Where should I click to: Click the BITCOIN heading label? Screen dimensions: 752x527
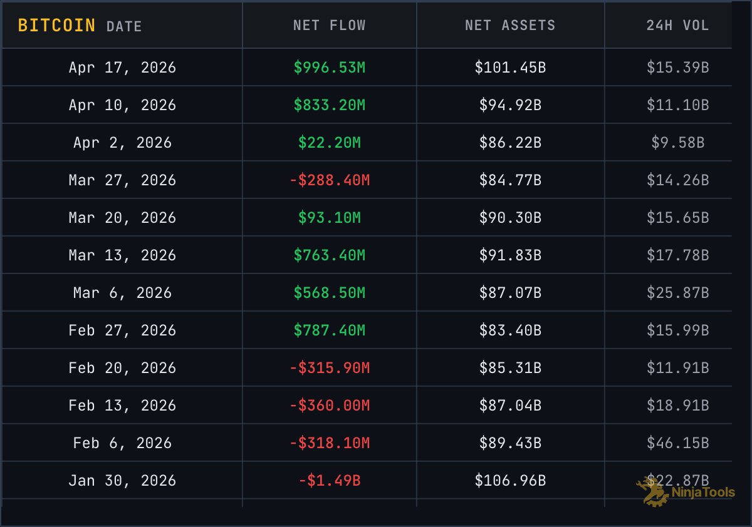(56, 26)
